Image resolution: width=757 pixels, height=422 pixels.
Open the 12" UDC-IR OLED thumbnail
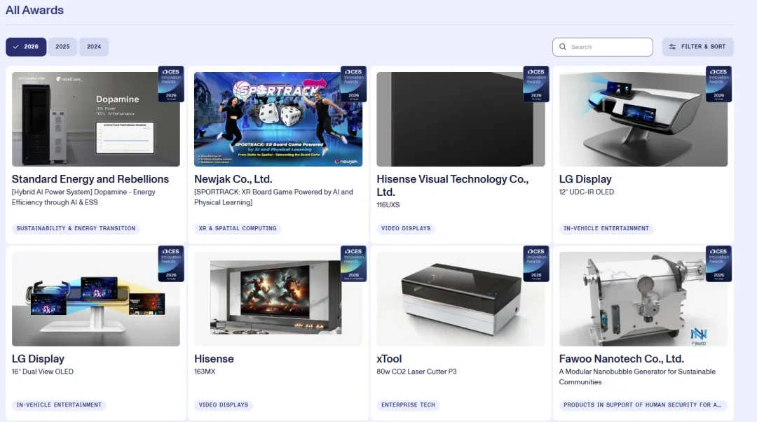pos(643,119)
